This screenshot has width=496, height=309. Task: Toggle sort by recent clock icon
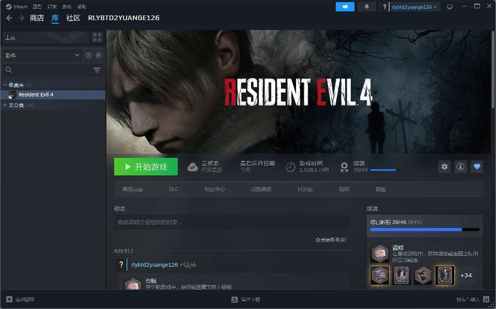click(88, 55)
